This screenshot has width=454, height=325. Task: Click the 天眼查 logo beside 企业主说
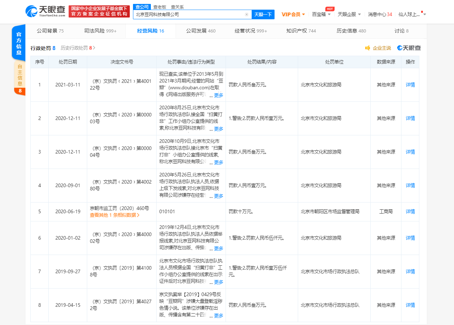pyautogui.click(x=409, y=48)
